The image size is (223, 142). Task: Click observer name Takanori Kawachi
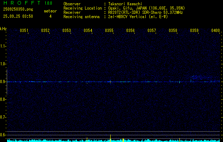(125, 4)
